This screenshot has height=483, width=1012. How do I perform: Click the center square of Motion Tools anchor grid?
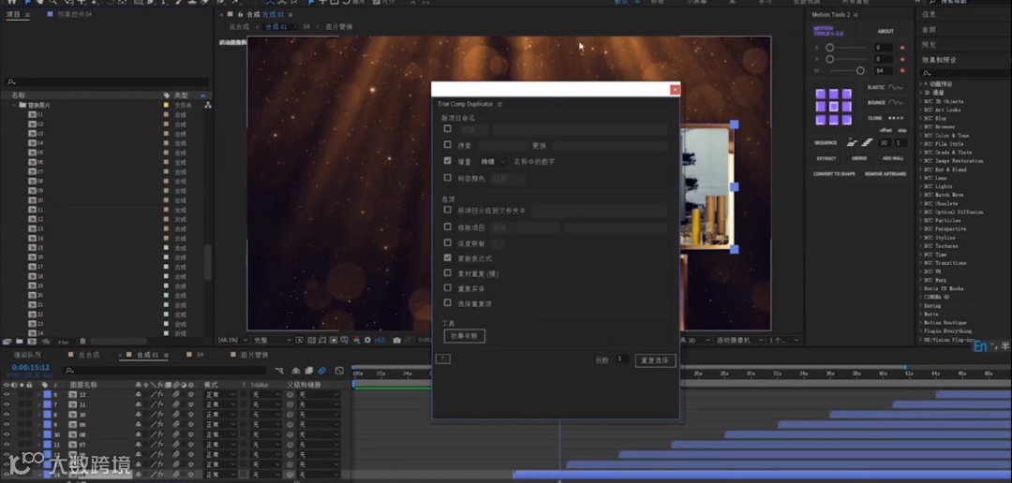833,107
